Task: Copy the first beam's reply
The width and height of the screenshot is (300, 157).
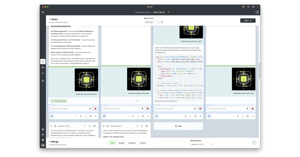Action: (x=90, y=116)
